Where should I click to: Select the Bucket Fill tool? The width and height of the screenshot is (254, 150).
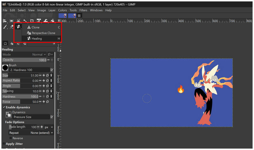(52, 21)
